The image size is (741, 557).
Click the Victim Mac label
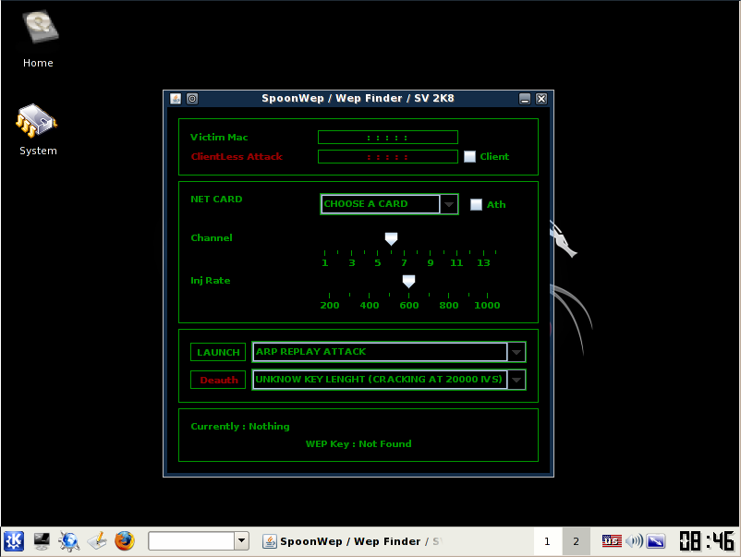(219, 137)
